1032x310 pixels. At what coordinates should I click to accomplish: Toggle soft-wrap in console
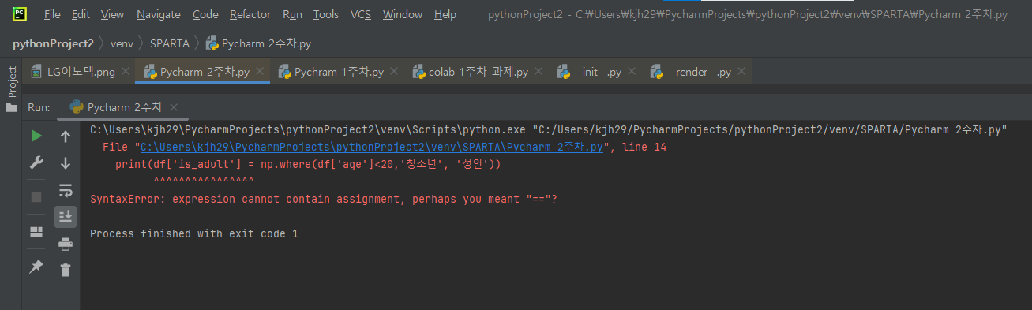point(66,190)
